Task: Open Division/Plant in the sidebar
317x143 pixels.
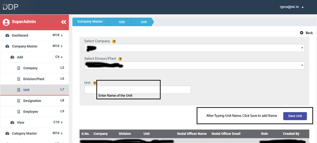Action: (34, 79)
